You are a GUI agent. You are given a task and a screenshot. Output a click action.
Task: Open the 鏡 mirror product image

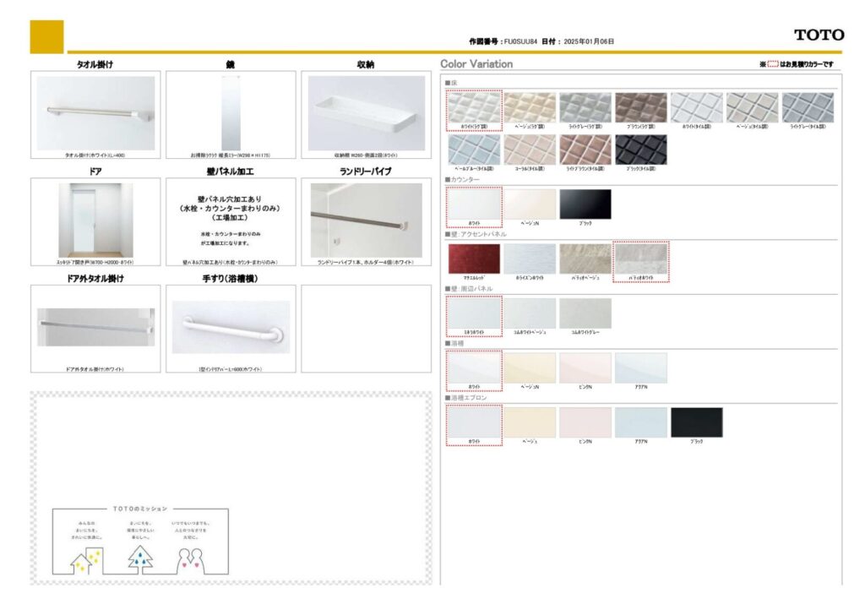pyautogui.click(x=231, y=113)
